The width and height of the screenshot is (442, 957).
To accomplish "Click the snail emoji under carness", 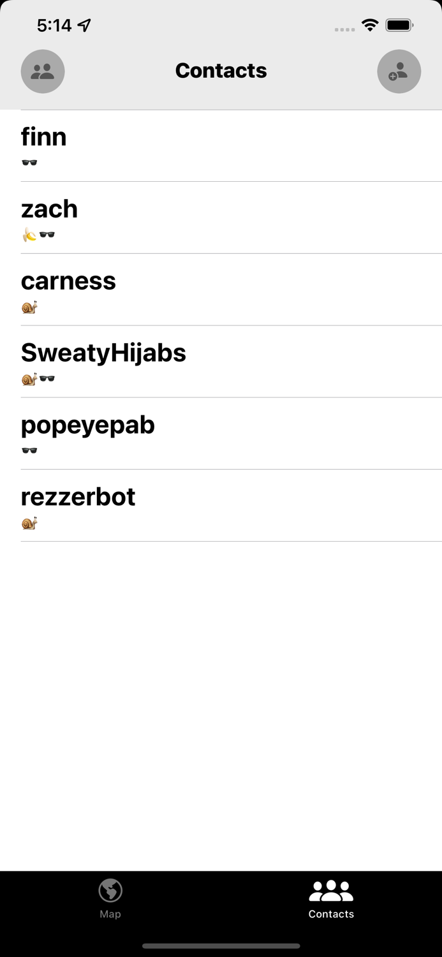I will click(29, 307).
